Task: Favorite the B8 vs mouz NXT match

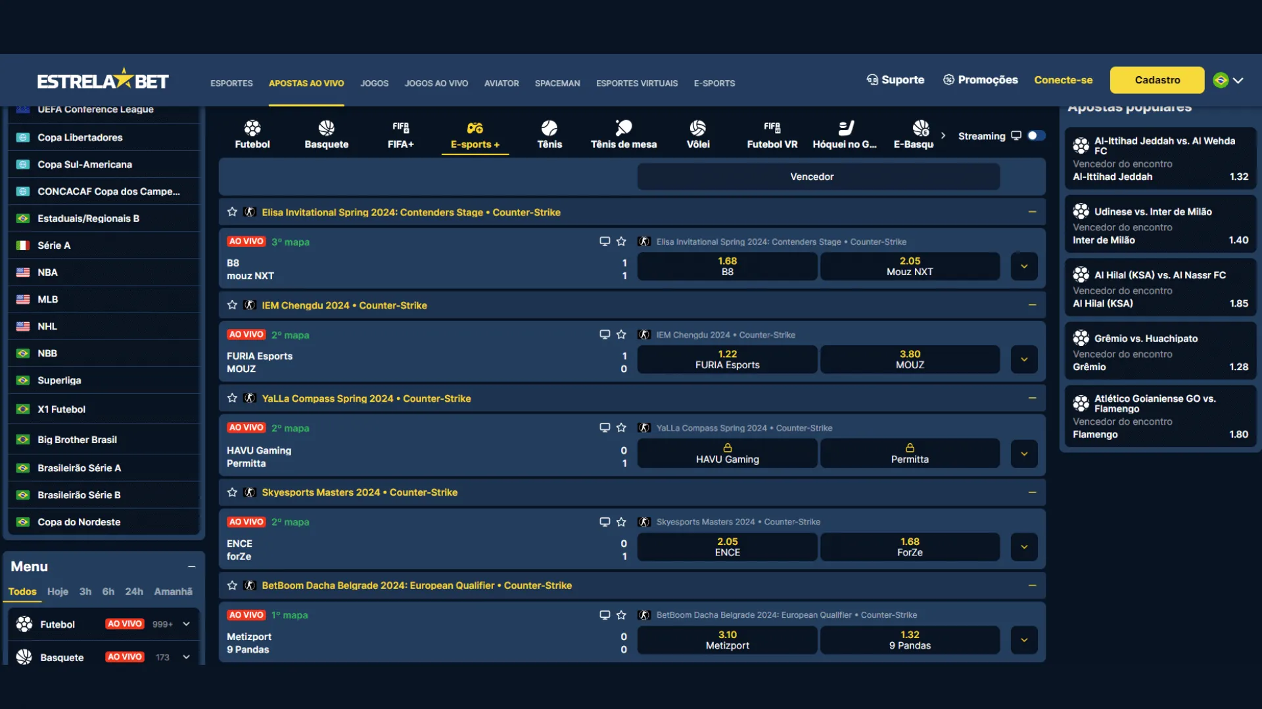Action: 621,242
